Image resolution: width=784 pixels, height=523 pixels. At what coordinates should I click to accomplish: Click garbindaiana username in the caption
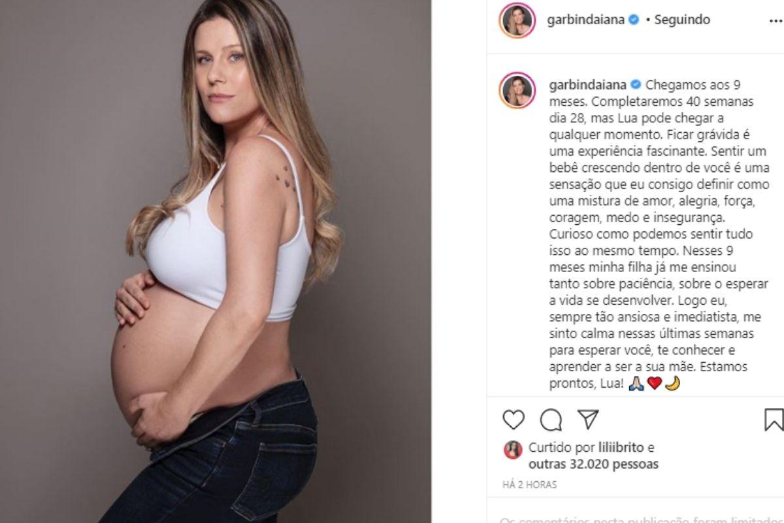coord(586,85)
